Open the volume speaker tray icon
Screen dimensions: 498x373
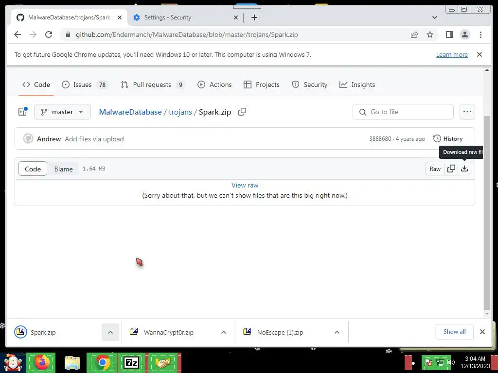click(x=451, y=362)
